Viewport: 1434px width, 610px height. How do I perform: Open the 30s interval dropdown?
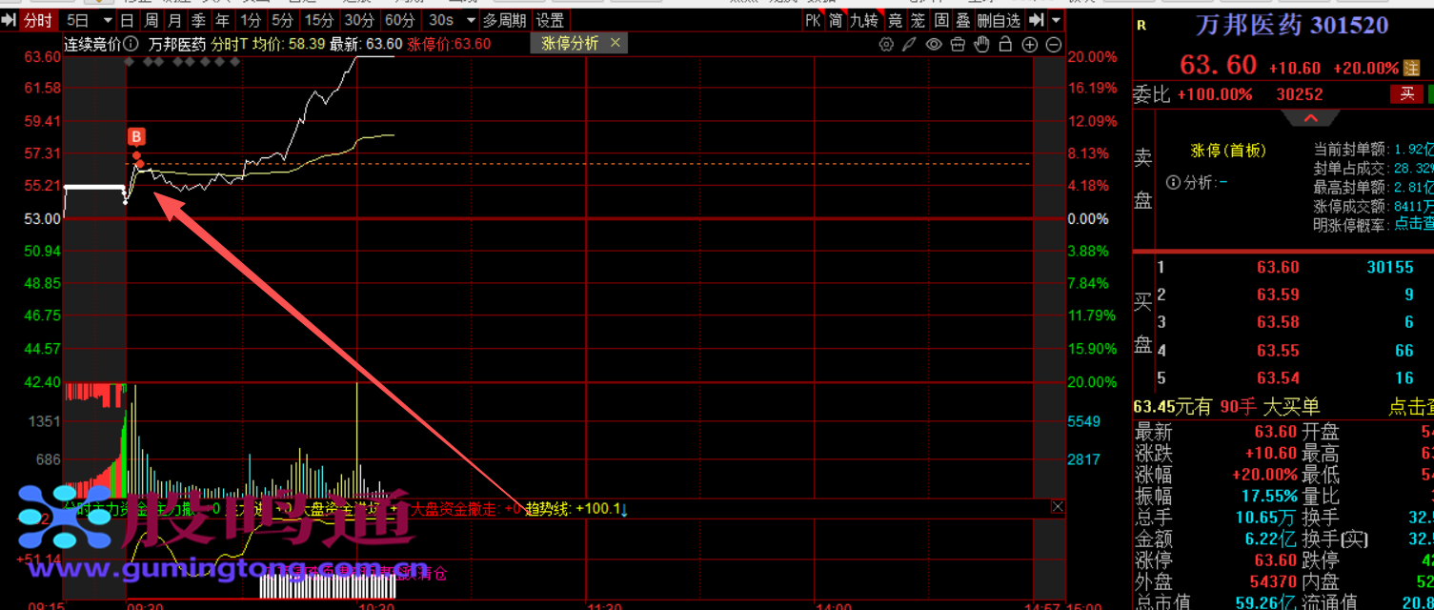tap(470, 20)
